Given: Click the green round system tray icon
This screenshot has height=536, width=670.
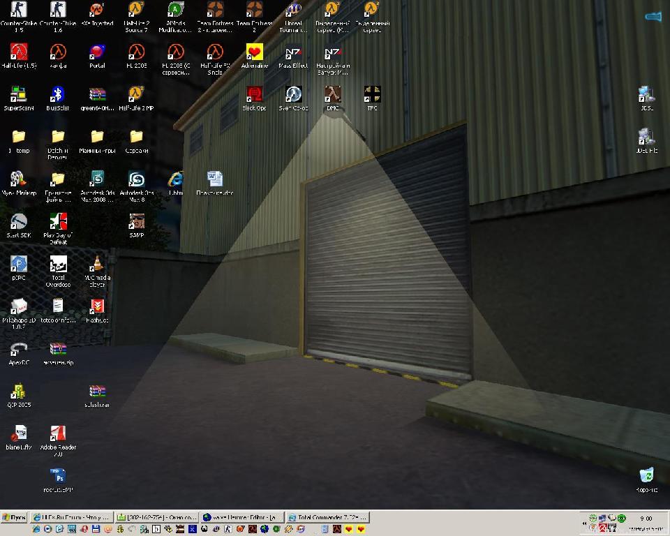Looking at the screenshot, I should click(x=622, y=519).
